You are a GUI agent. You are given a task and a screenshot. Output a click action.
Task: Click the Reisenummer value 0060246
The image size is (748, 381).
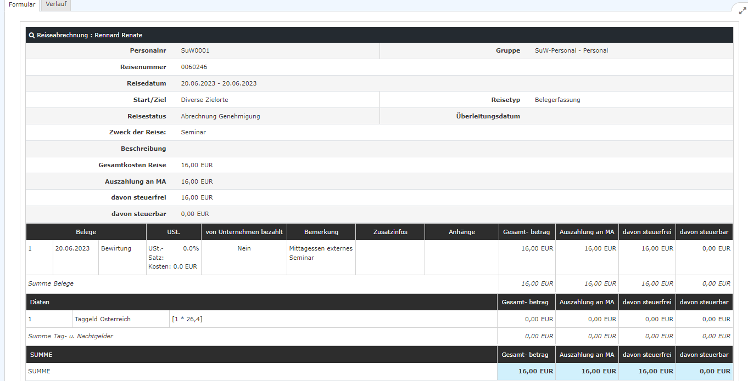click(194, 67)
